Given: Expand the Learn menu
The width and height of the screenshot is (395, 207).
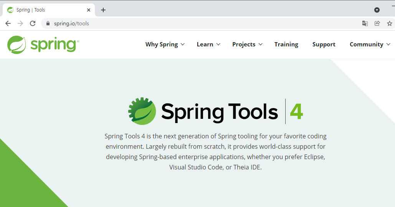Looking at the screenshot, I should pyautogui.click(x=208, y=44).
